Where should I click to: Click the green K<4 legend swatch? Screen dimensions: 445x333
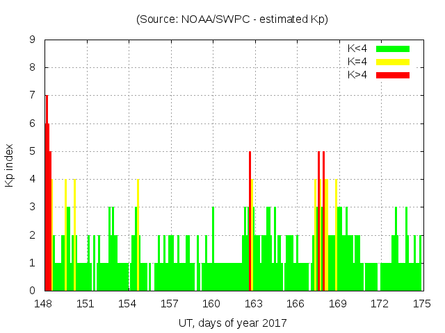pos(393,49)
